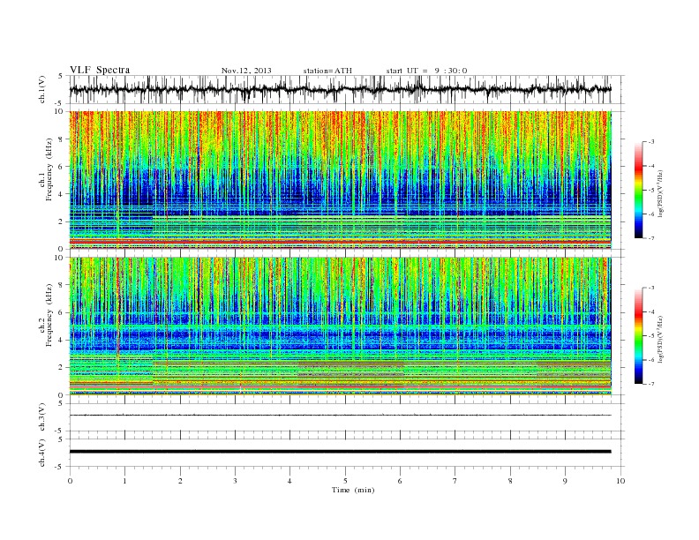
Task: Click time axis tick label "0"
Action: coord(70,481)
